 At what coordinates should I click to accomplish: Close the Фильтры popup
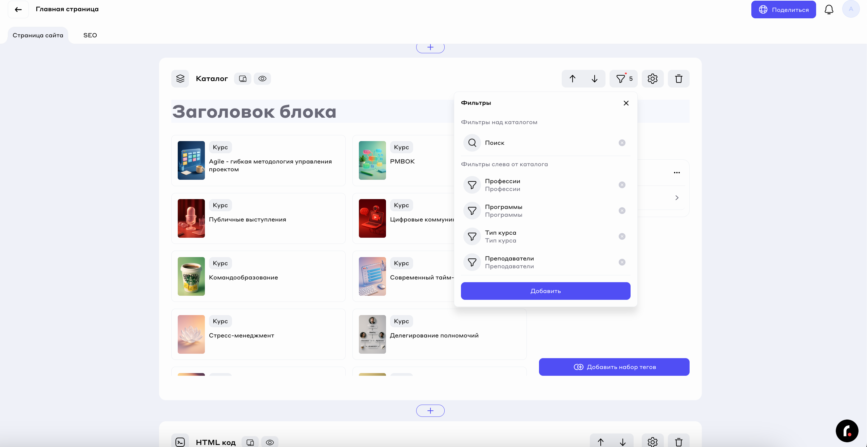click(626, 103)
